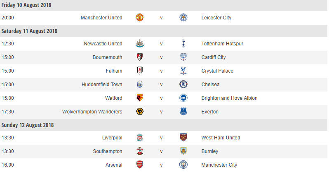Select the Watford club crest

[x=139, y=98]
